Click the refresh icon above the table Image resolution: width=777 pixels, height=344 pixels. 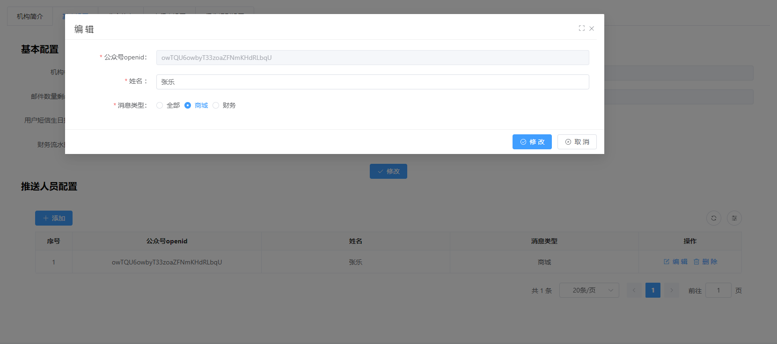click(713, 218)
